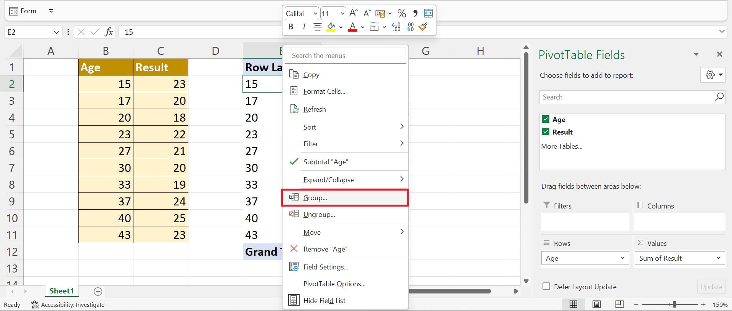Apply Percent Style from mini toolbar

401,13
